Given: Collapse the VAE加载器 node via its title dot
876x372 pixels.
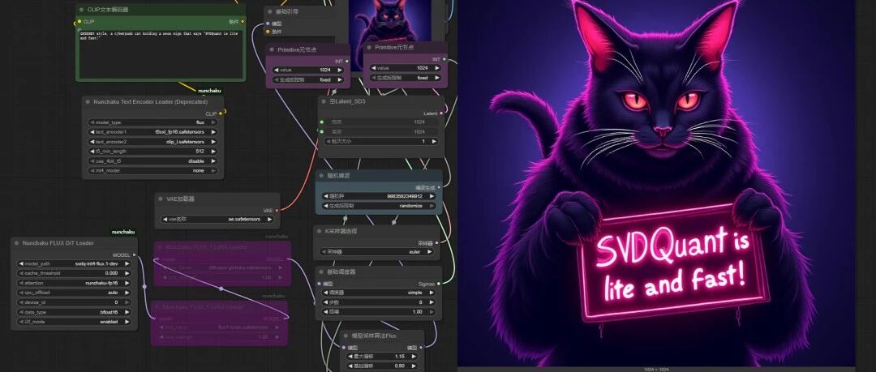Looking at the screenshot, I should pyautogui.click(x=161, y=199).
